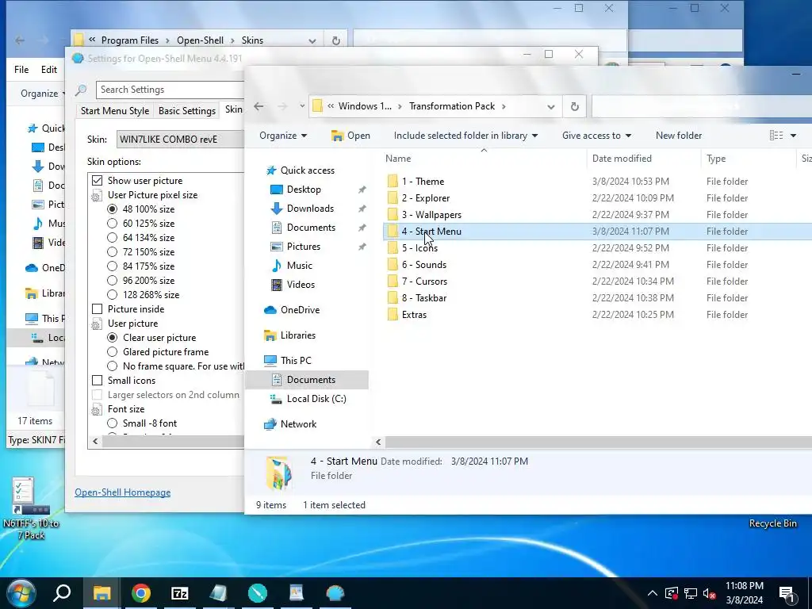
Task: Click the muted volume icon in system tray
Action: click(710, 593)
